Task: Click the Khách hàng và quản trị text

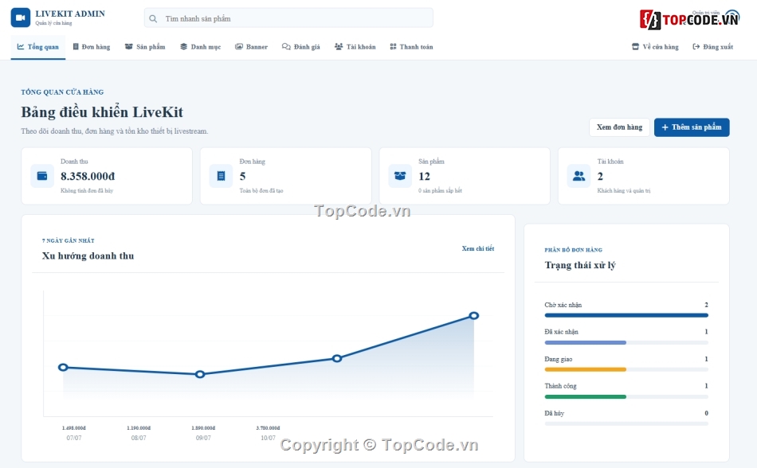Action: 624,191
